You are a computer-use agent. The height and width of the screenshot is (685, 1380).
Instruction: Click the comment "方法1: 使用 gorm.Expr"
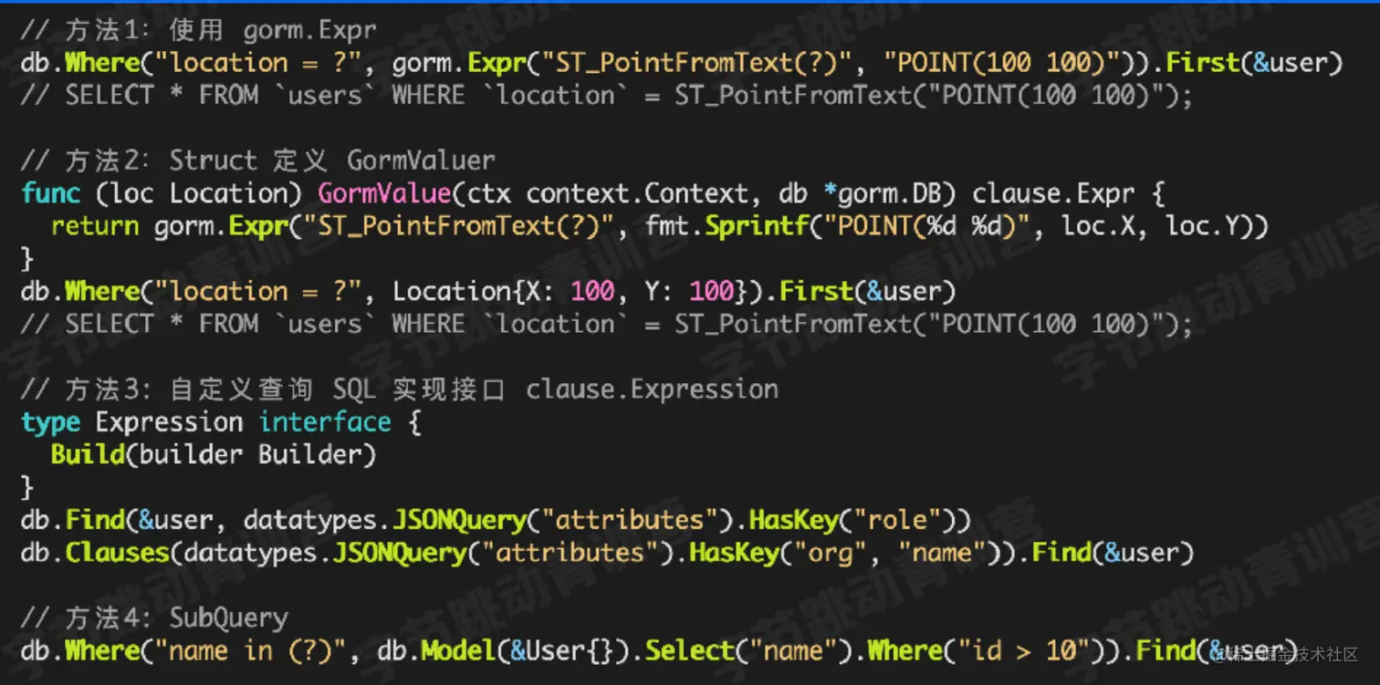coord(198,30)
